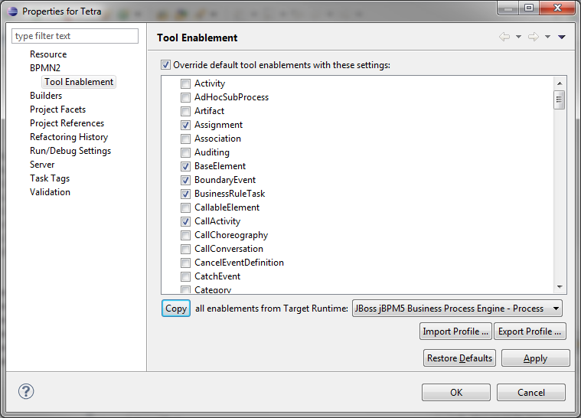Click the help question mark icon

coord(26,391)
